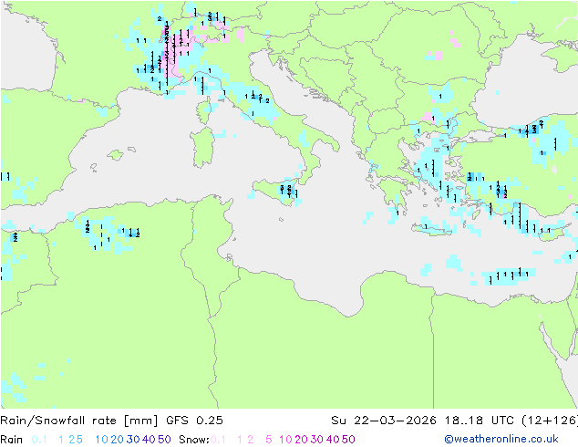The image size is (578, 447).
Task: Open the ©weatheronline.co.uk link
Action: [501, 440]
